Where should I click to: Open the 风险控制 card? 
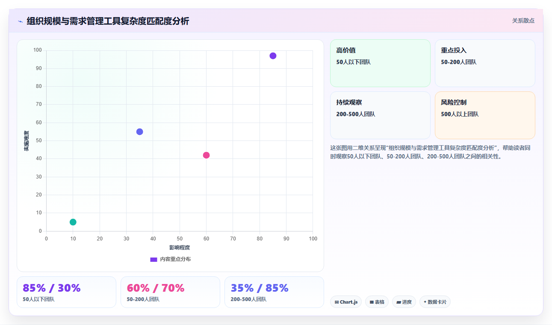(485, 115)
